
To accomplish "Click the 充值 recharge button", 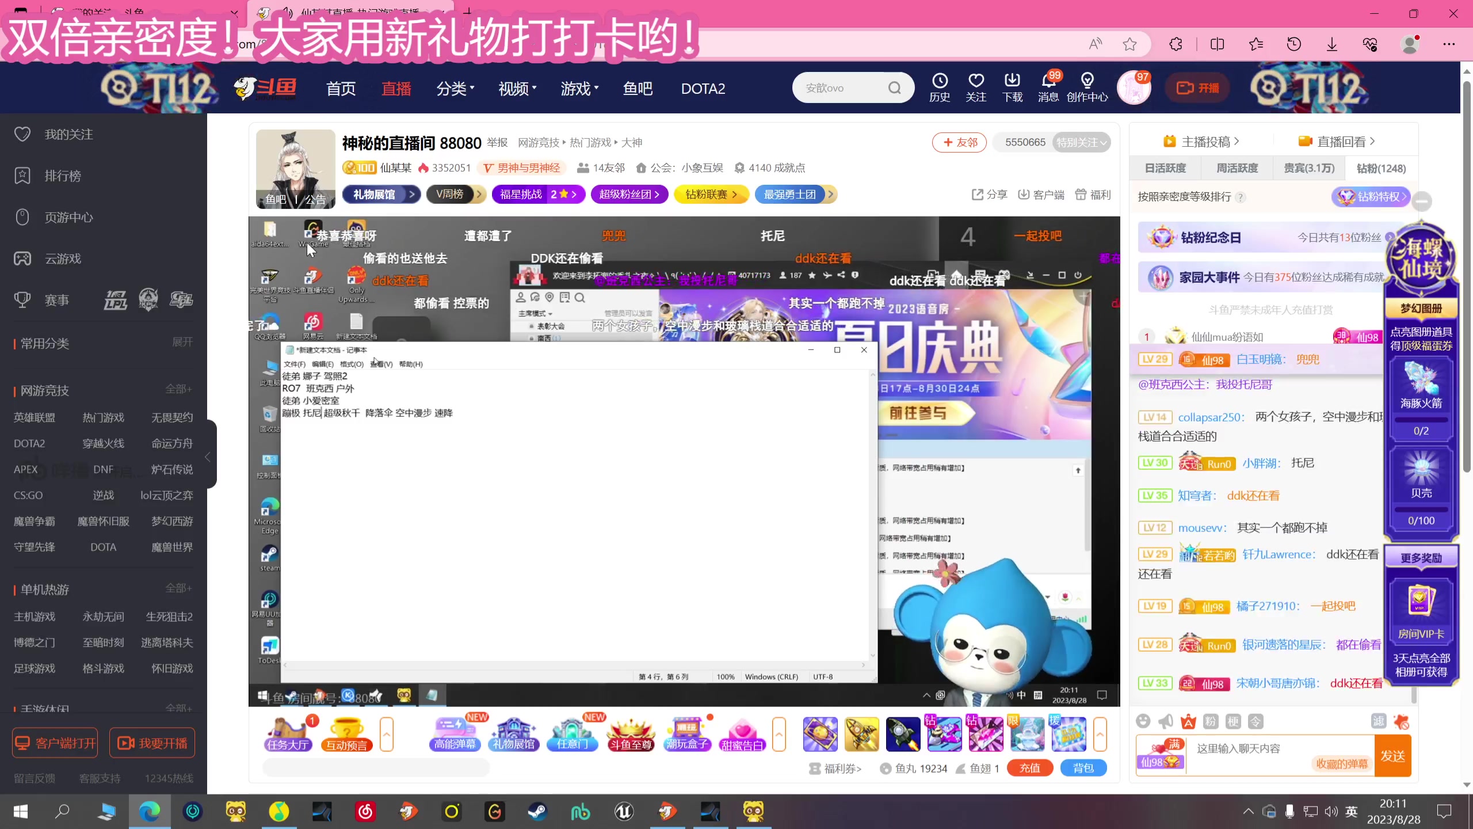I will tap(1029, 768).
